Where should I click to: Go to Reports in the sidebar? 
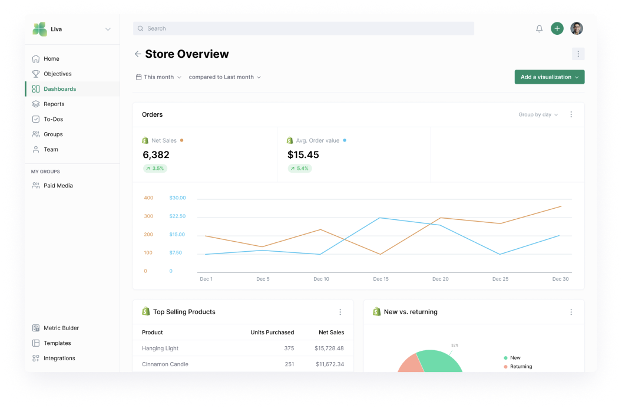tap(54, 104)
